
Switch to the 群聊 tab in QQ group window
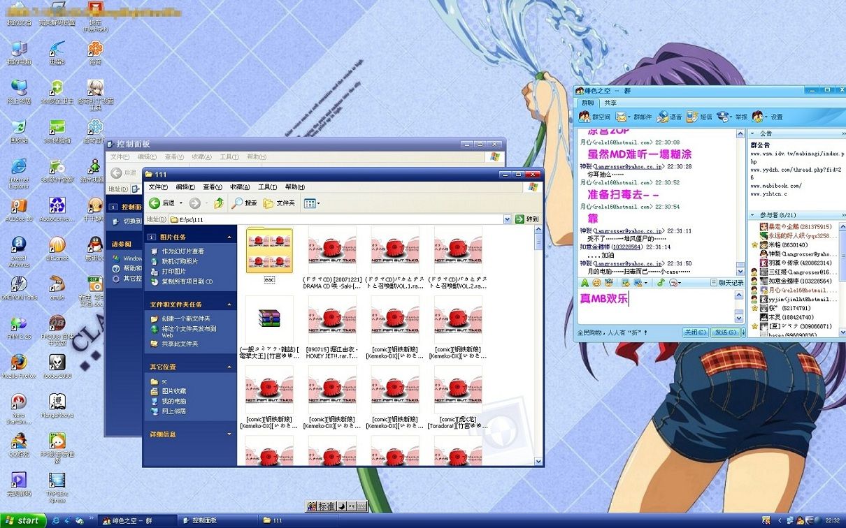point(587,103)
